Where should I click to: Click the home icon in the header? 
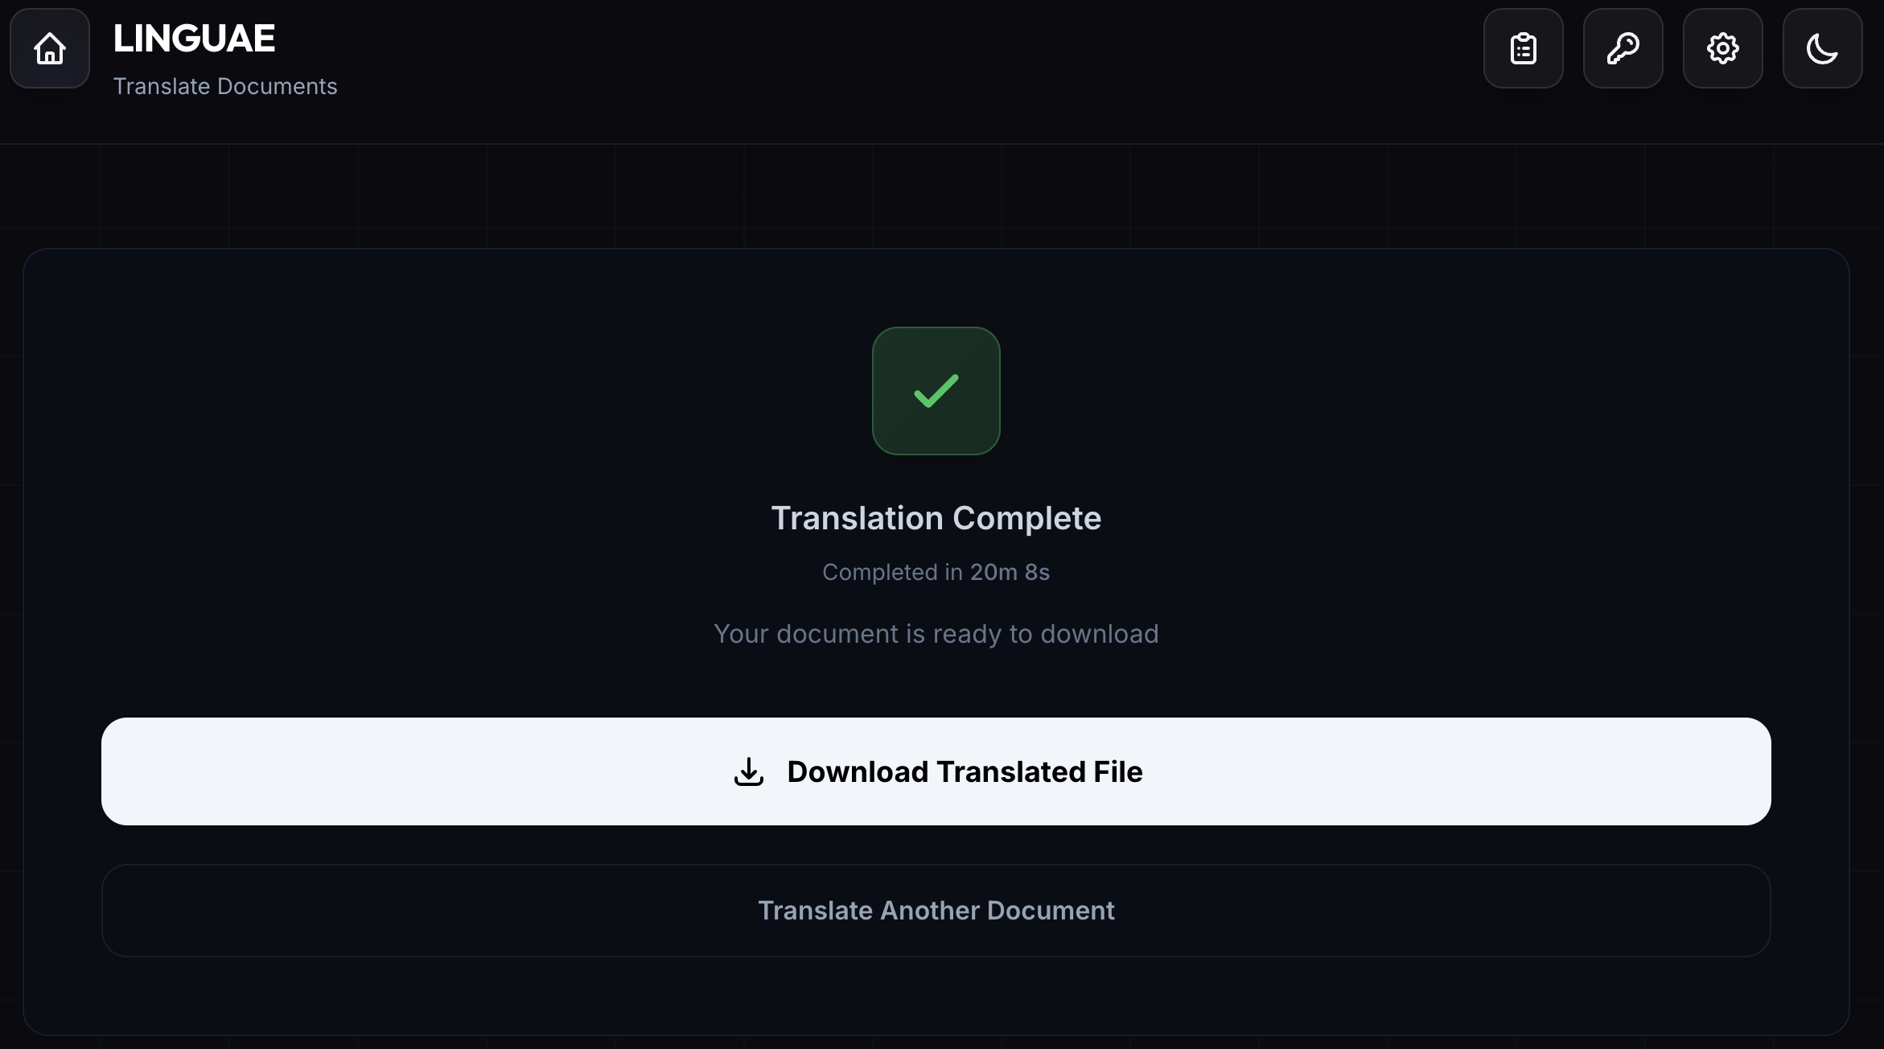[49, 48]
